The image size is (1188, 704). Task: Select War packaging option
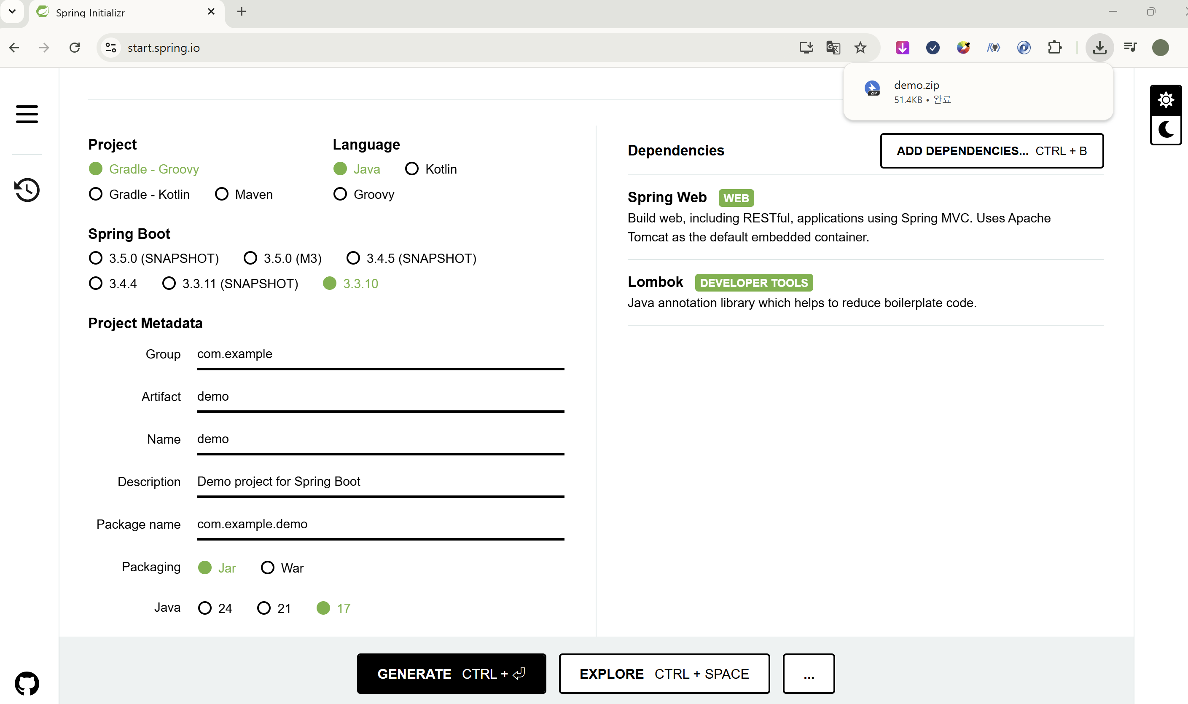pyautogui.click(x=268, y=567)
